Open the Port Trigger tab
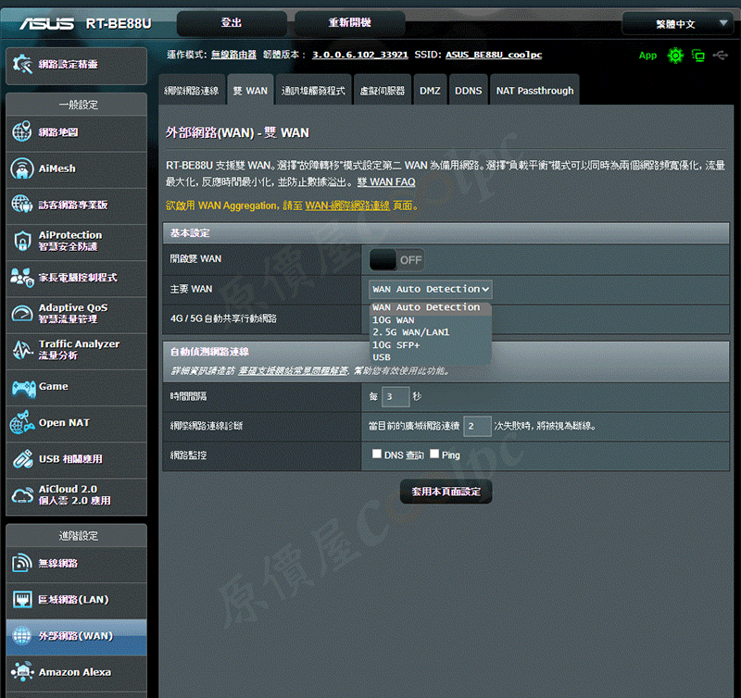The height and width of the screenshot is (698, 741). tap(313, 90)
